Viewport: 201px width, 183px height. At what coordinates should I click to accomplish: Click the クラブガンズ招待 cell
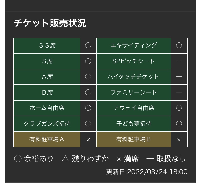pyautogui.click(x=47, y=124)
